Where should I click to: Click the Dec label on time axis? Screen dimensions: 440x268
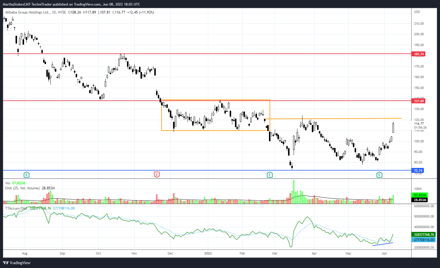click(170, 253)
